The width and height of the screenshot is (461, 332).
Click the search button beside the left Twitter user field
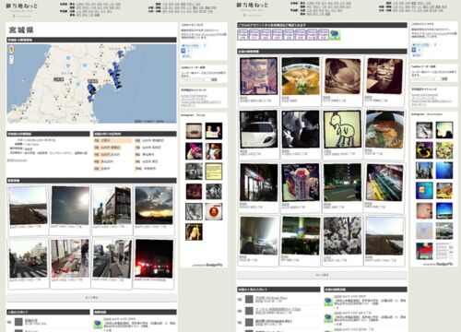pyautogui.click(x=214, y=79)
